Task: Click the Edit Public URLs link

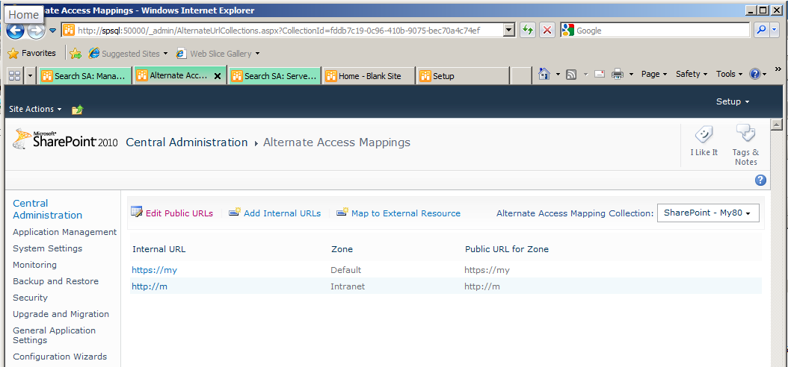Action: 179,213
